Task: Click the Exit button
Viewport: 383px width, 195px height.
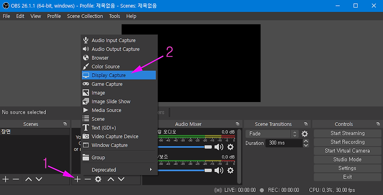Action: 348,177
